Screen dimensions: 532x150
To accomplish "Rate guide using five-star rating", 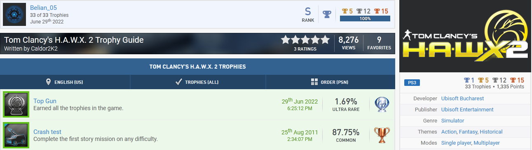I will [305, 40].
